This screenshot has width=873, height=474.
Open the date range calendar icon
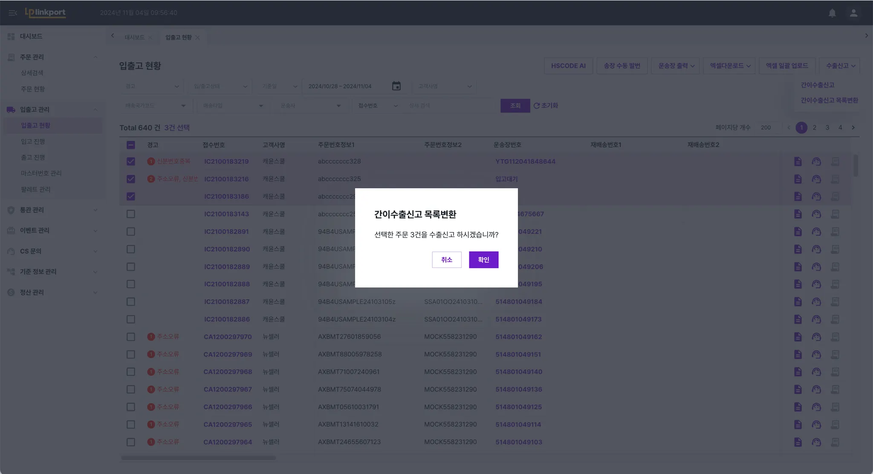click(396, 86)
